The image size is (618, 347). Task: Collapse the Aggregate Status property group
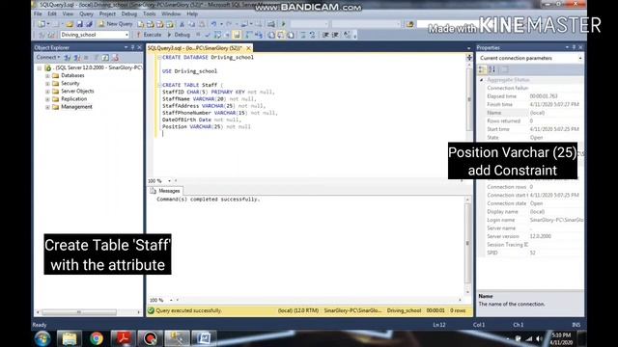pyautogui.click(x=481, y=80)
